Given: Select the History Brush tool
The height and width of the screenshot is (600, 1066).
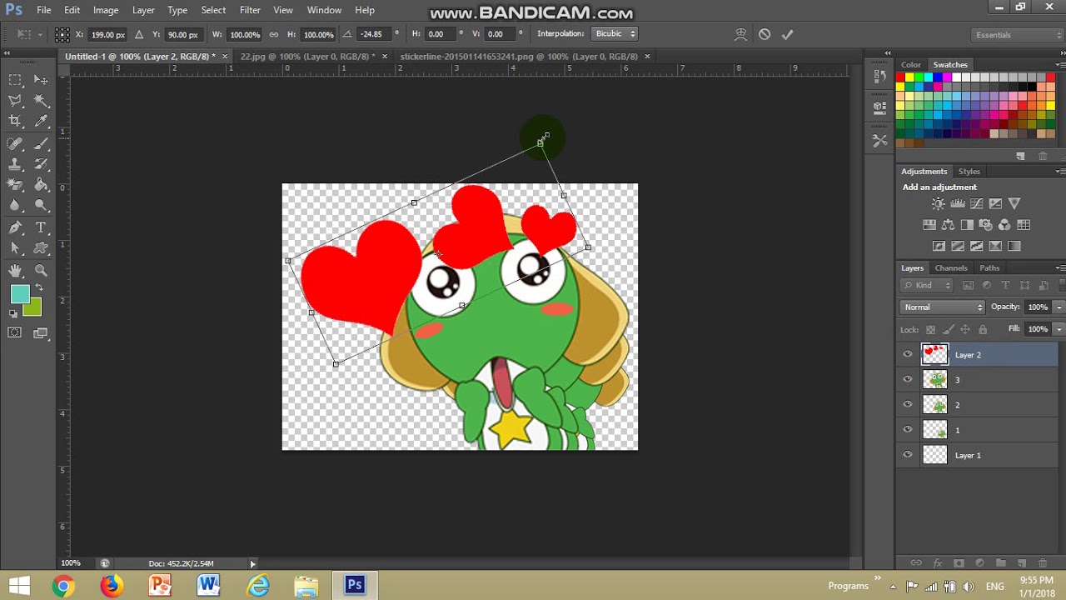Looking at the screenshot, I should [41, 164].
